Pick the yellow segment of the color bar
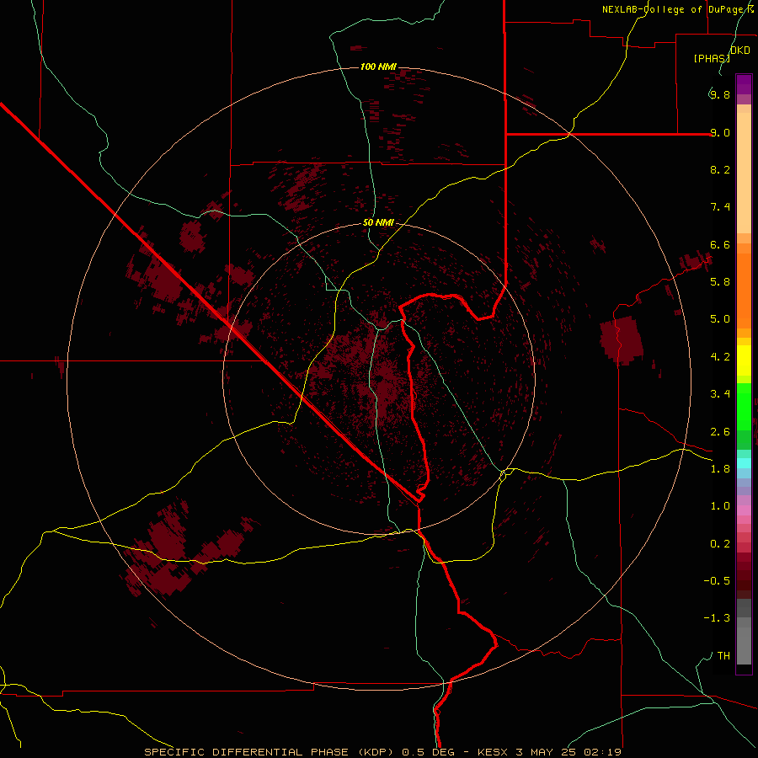The width and height of the screenshot is (758, 758). 744,360
